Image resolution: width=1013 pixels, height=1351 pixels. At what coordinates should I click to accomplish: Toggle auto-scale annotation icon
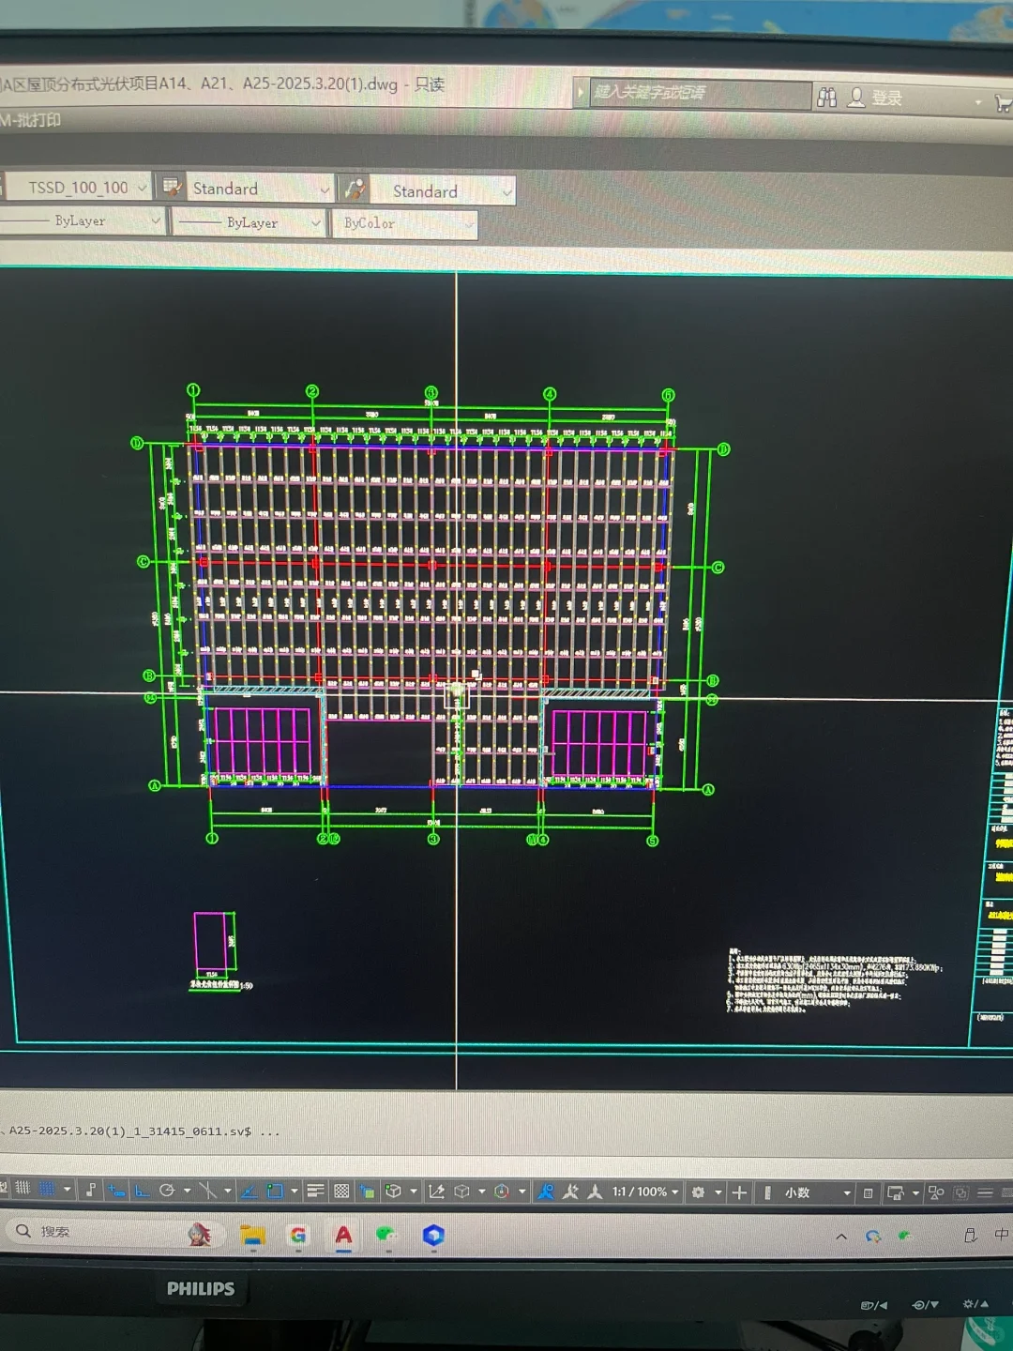click(x=570, y=1192)
